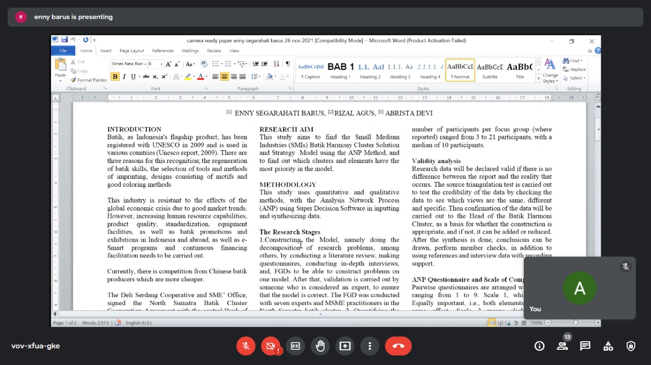
Task: Toggle Strikethrough formatting
Action: tap(146, 77)
